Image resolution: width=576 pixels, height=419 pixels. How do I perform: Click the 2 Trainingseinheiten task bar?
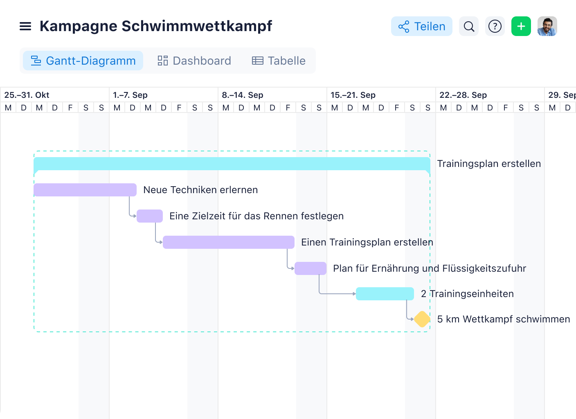(385, 294)
